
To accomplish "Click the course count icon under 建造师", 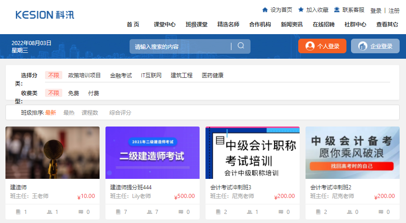I will (x=18, y=212).
